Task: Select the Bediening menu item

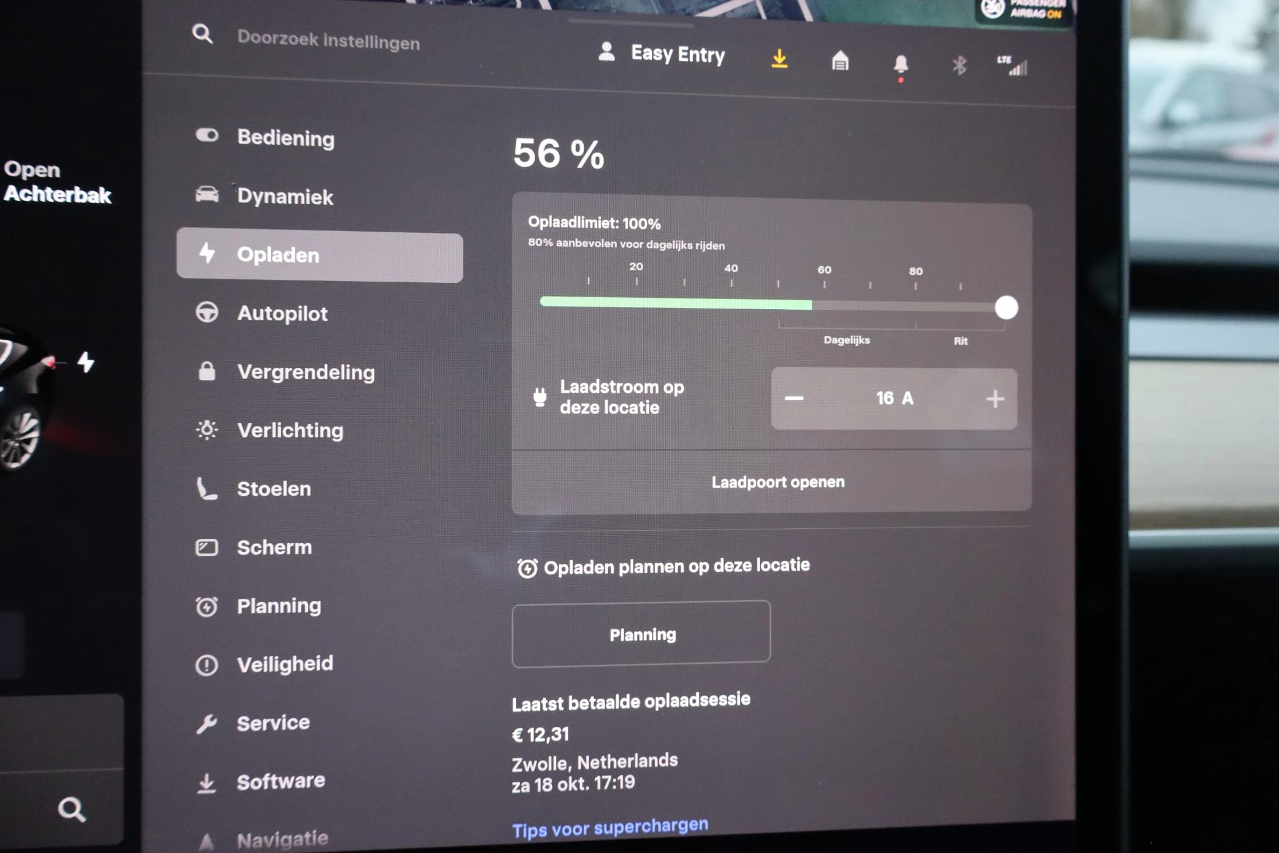Action: pos(285,138)
